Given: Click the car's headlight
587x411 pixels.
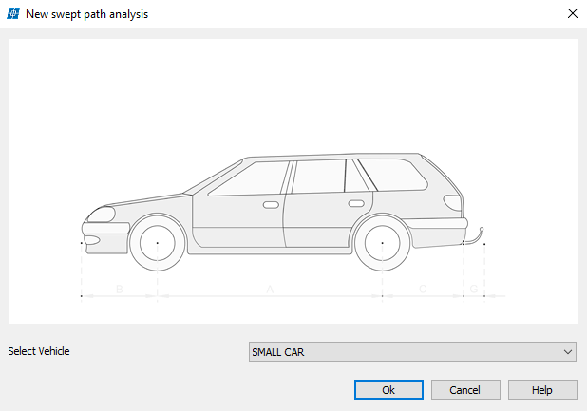Looking at the screenshot, I should point(100,214).
